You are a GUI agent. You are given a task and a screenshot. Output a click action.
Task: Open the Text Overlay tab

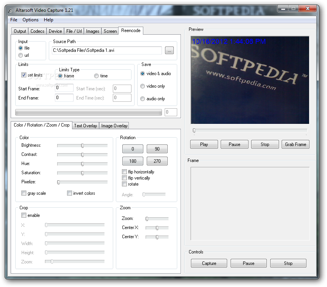85,126
